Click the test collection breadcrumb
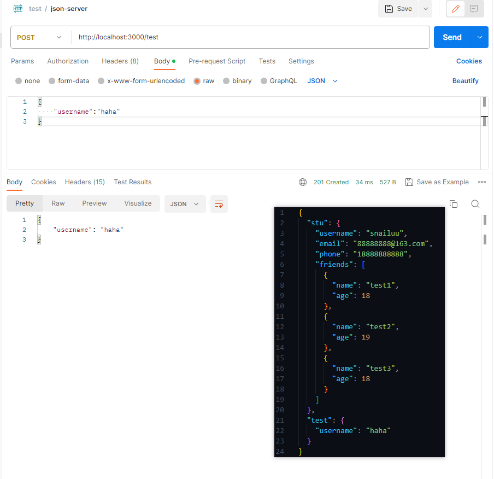 (x=35, y=9)
